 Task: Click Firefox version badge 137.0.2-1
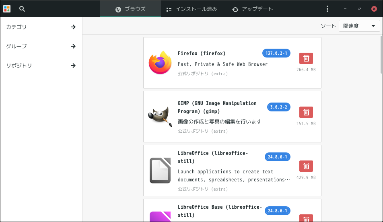pyautogui.click(x=276, y=53)
